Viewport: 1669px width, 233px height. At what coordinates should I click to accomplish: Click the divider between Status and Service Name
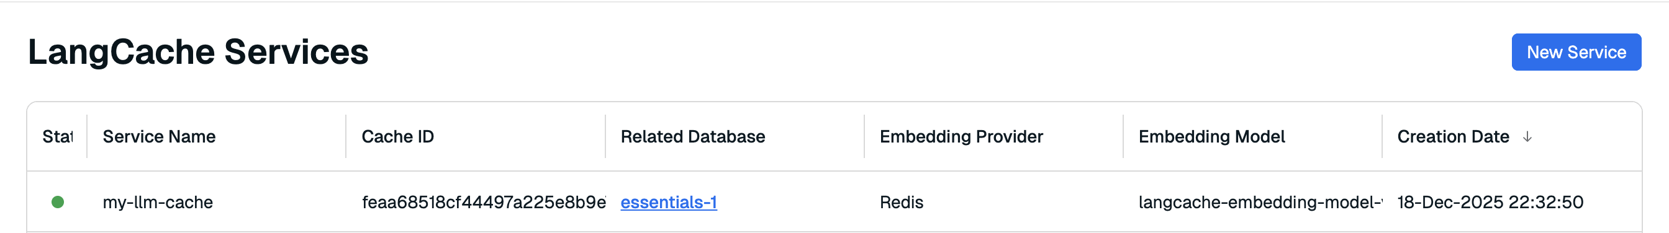[x=87, y=136]
